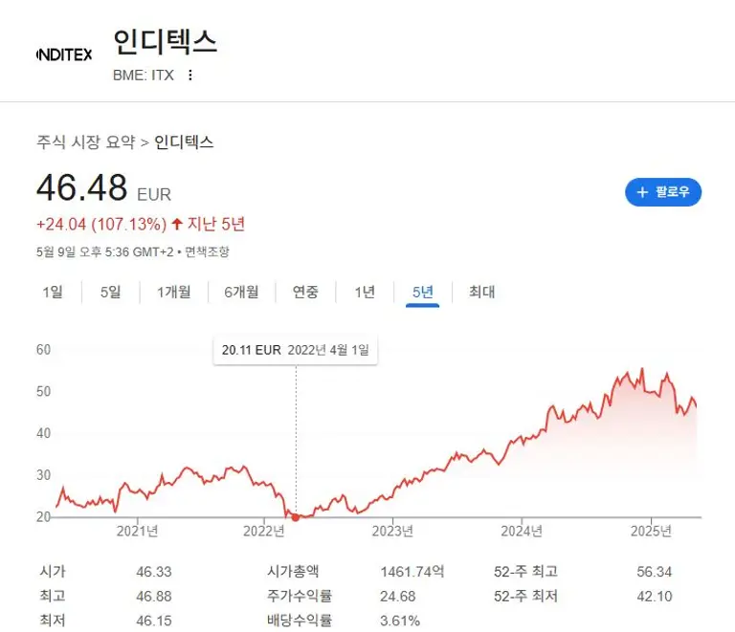
Task: Click the 46.48 current price value
Action: click(81, 187)
